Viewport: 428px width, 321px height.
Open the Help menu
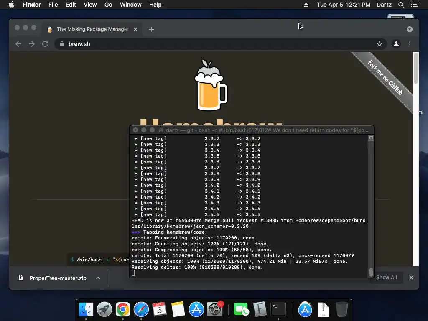tap(155, 5)
